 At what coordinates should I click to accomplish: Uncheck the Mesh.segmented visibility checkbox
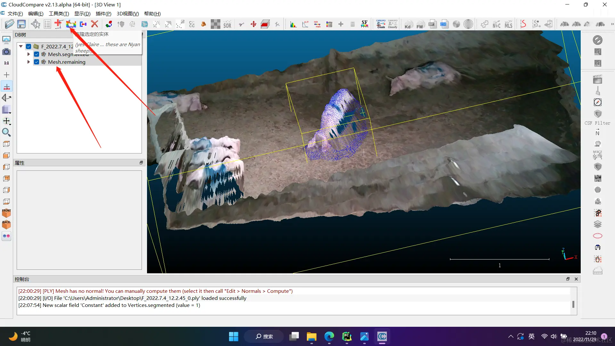click(37, 54)
